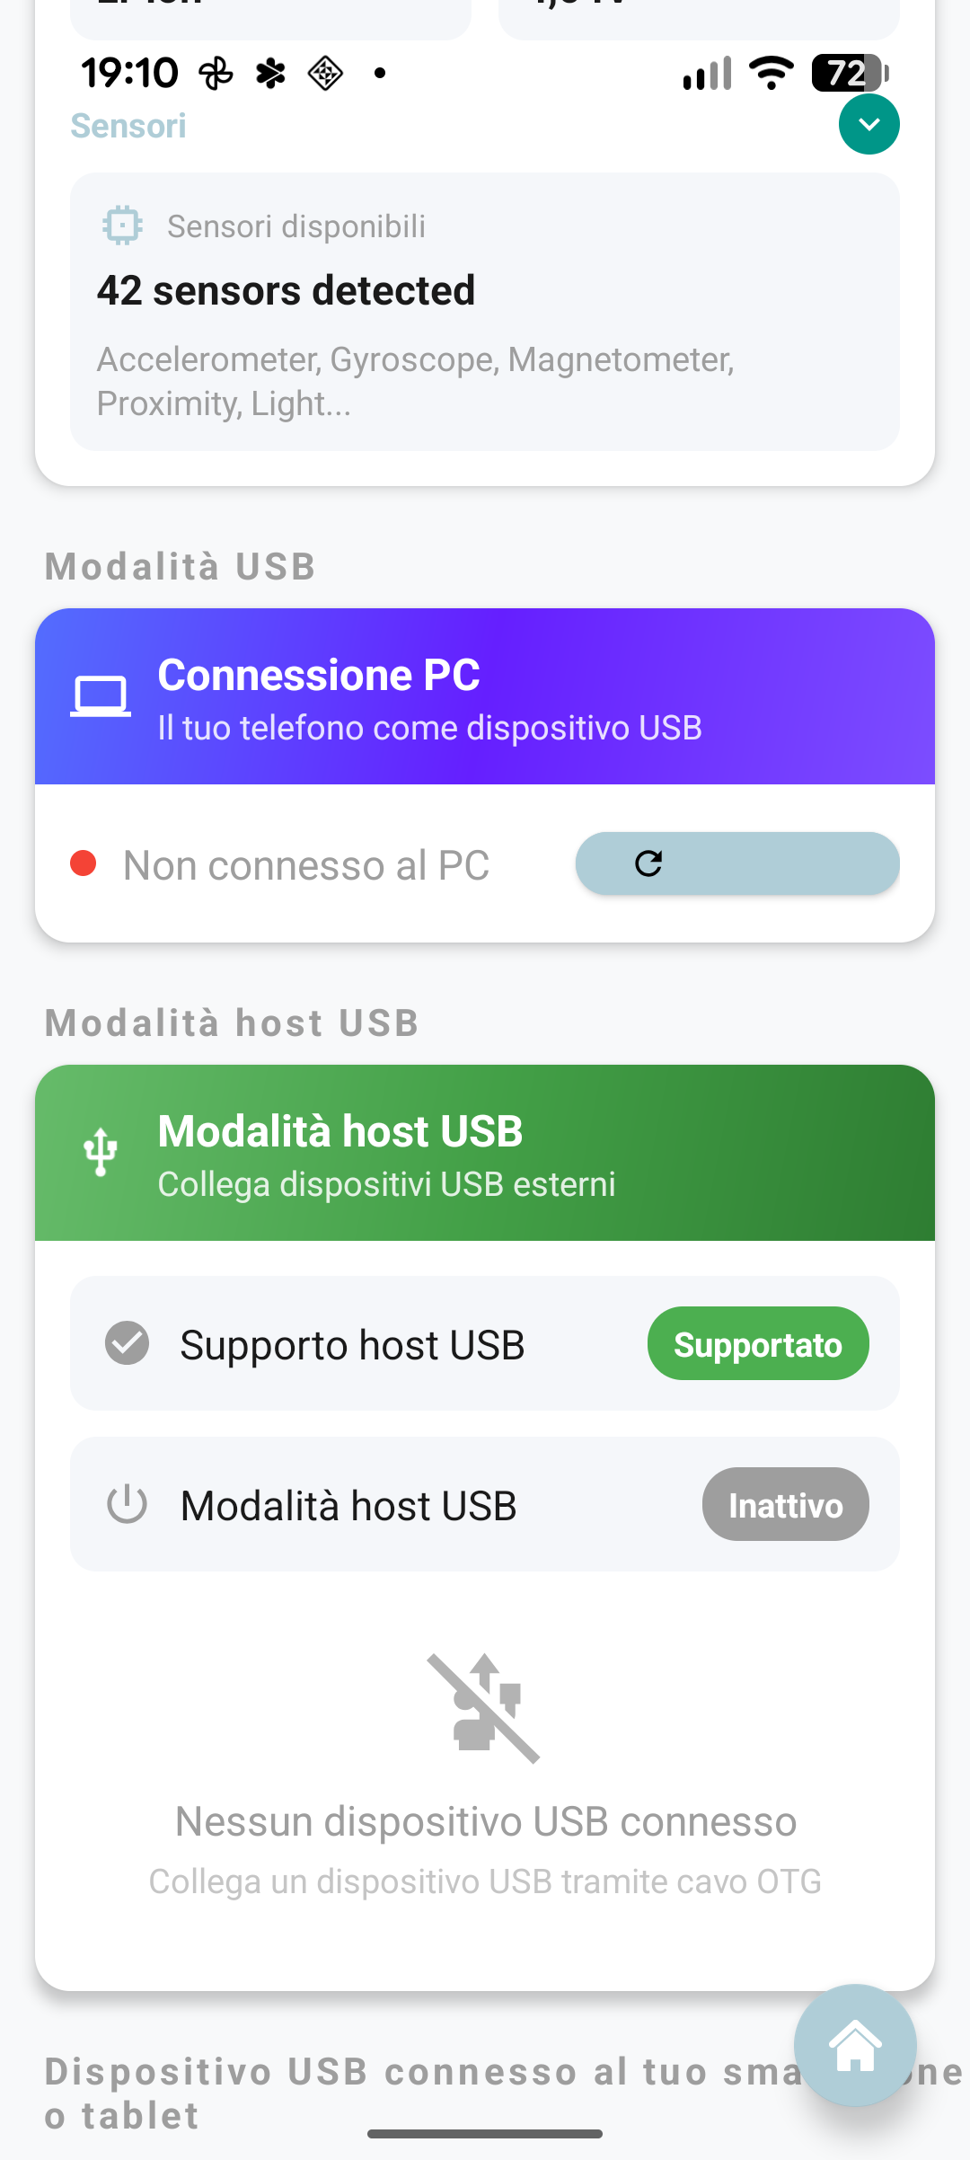
Task: Tap the Non connesso al PC label
Action: [x=306, y=865]
